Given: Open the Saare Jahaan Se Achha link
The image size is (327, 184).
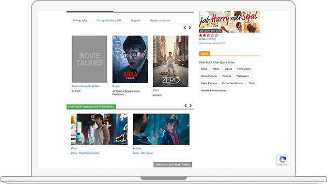Looking at the screenshot, I should pyautogui.click(x=85, y=86).
